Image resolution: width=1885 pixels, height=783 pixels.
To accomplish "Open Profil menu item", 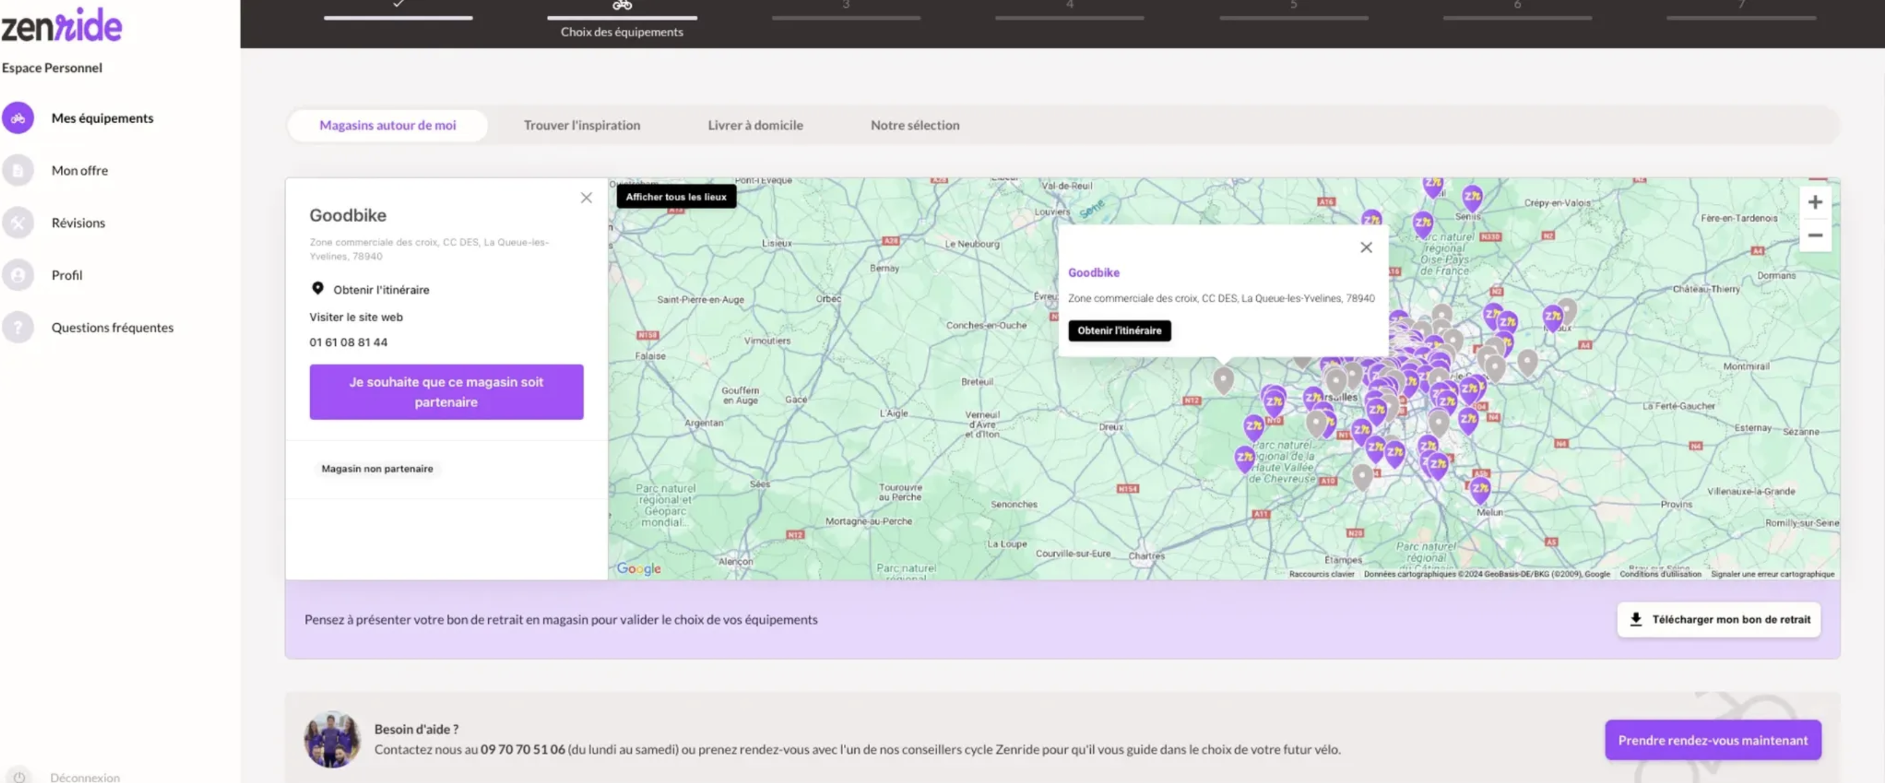I will tap(67, 275).
